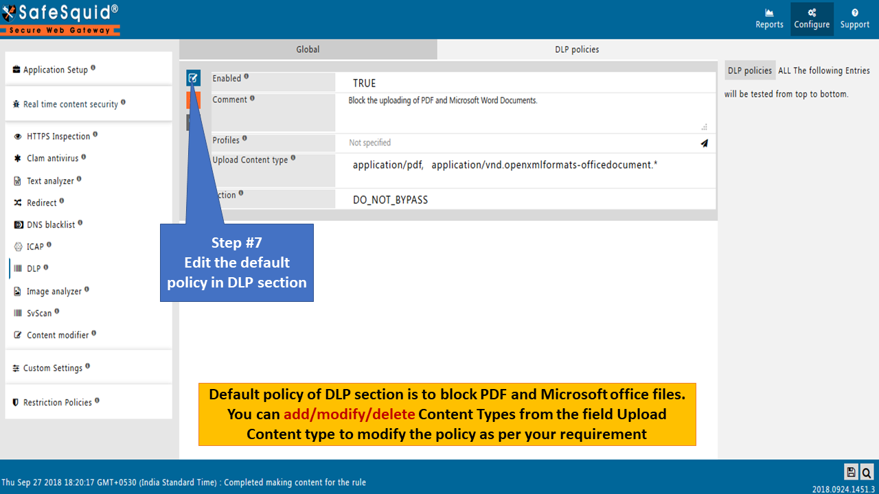Viewport: 879px width, 494px height.
Task: Click the picture icon of Image analyzer
Action: coord(18,292)
